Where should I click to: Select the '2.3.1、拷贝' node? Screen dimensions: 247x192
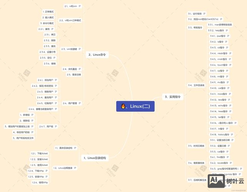(50, 35)
